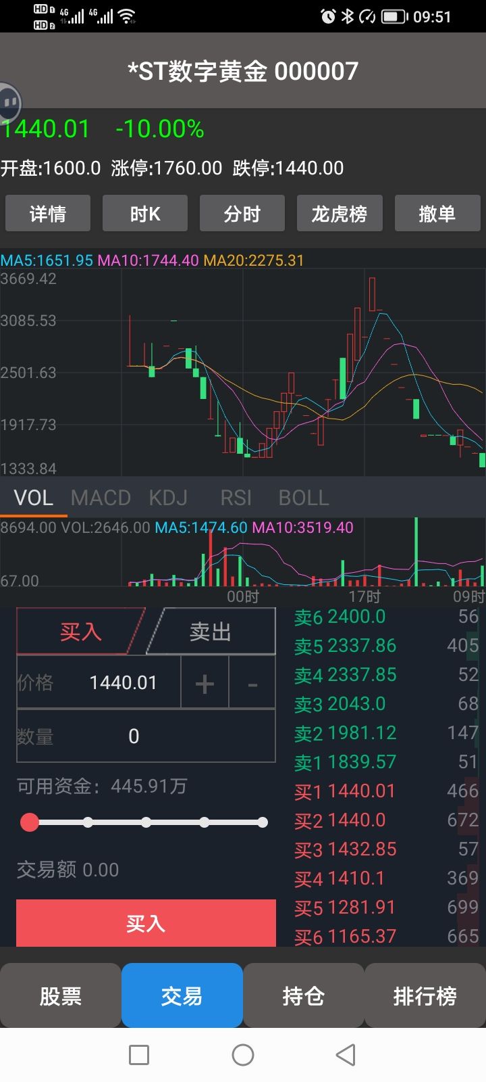Set position slider to second stop

(x=88, y=822)
